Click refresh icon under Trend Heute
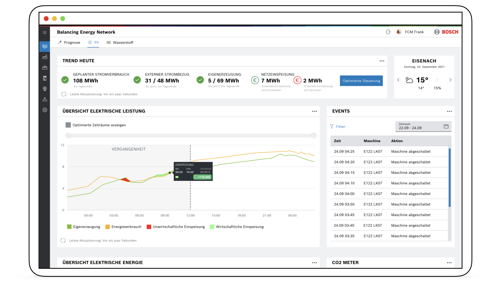This screenshot has width=501, height=282. 64,94
